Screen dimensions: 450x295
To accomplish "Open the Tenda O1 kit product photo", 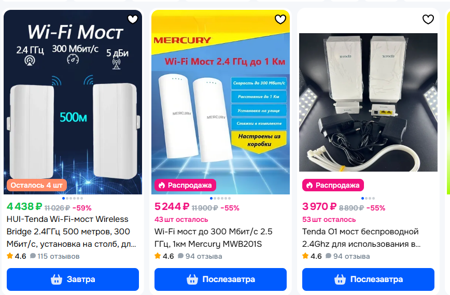I will coord(368,102).
